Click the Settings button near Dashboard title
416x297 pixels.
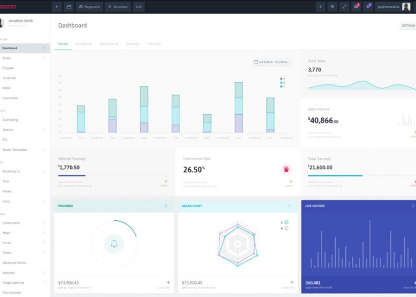pyautogui.click(x=408, y=26)
